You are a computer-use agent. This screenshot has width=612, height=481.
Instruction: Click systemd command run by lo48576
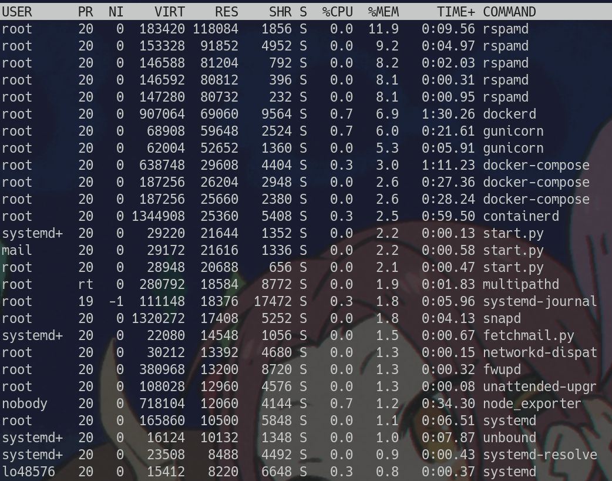[509, 472]
